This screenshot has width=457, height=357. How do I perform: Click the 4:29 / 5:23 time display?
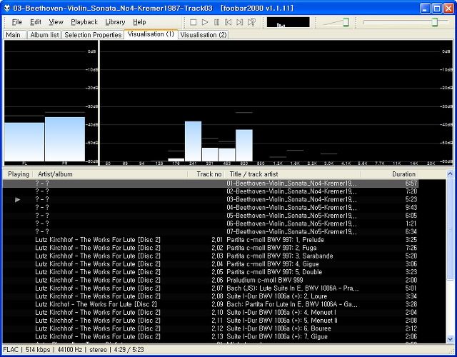point(129,350)
